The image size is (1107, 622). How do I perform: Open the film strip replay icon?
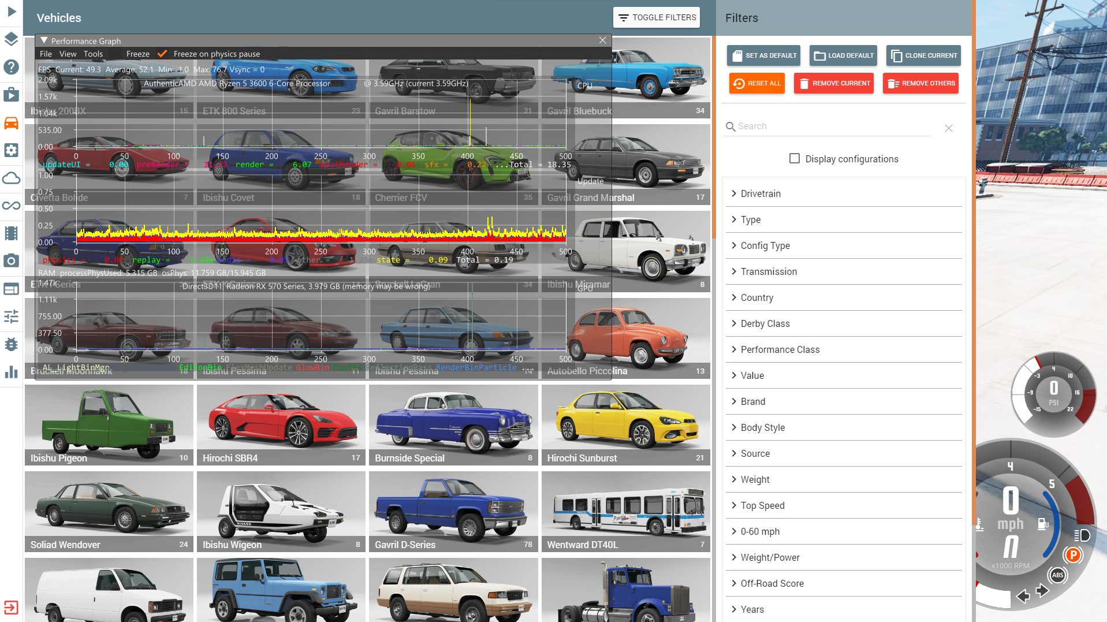pyautogui.click(x=12, y=233)
